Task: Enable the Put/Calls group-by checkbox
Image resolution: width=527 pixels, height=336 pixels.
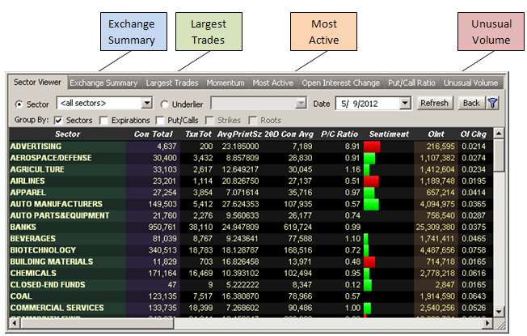Action: [x=160, y=120]
